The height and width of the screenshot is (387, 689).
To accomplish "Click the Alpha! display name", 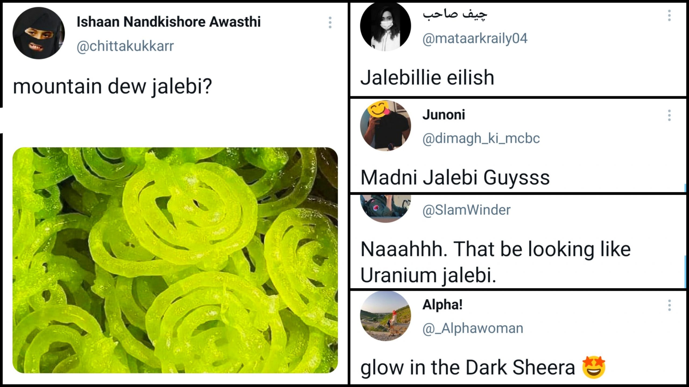I will (442, 305).
